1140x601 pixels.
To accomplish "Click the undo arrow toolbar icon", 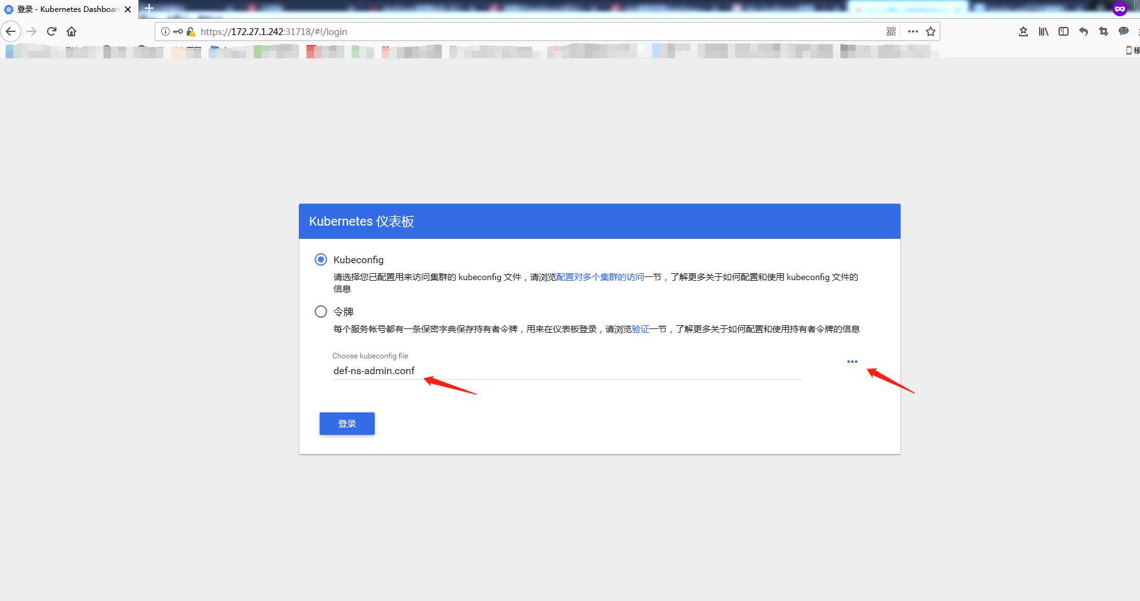I will coord(1084,31).
